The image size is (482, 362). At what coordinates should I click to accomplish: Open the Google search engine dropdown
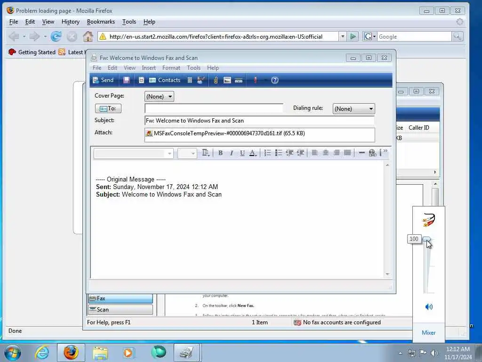coord(370,37)
